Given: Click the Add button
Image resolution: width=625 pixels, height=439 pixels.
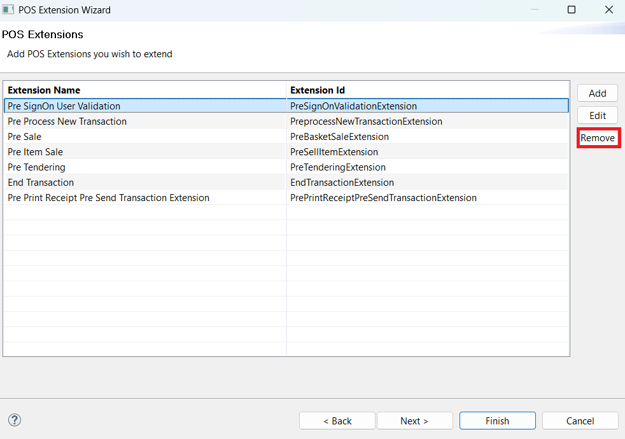Looking at the screenshot, I should point(597,93).
